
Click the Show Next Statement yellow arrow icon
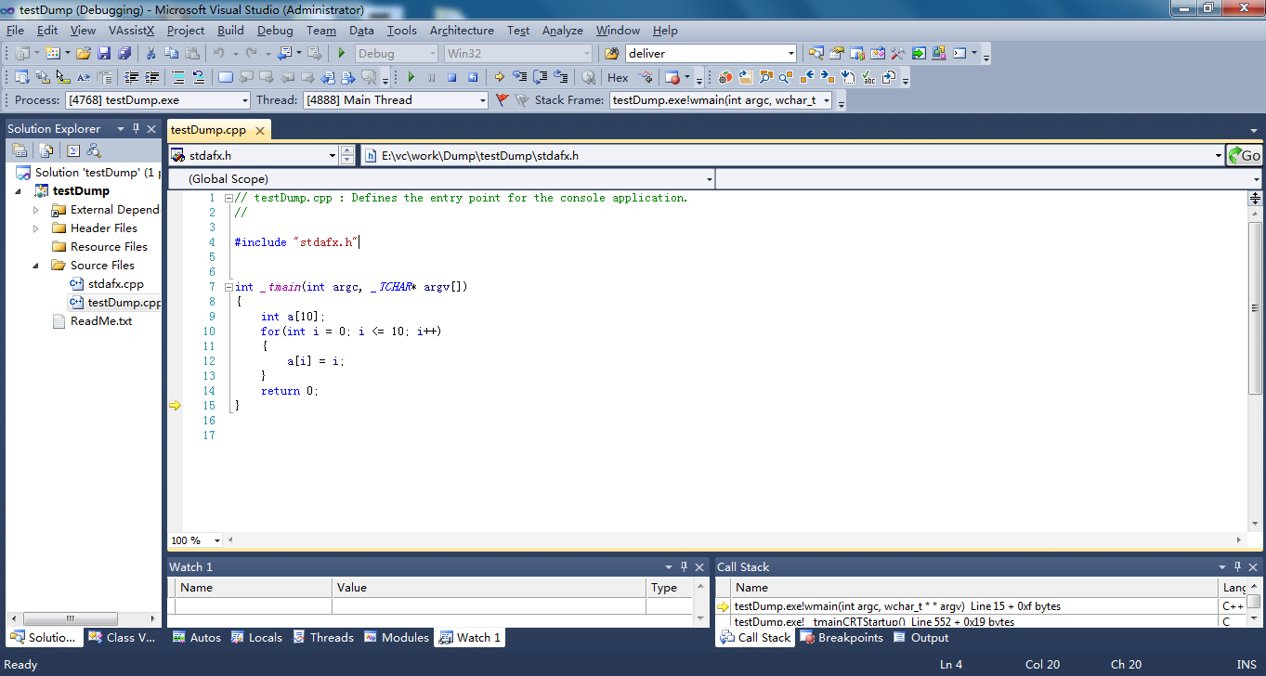tap(500, 77)
